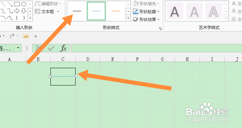
Task: Select the arrow line shape
Action: point(10,4)
